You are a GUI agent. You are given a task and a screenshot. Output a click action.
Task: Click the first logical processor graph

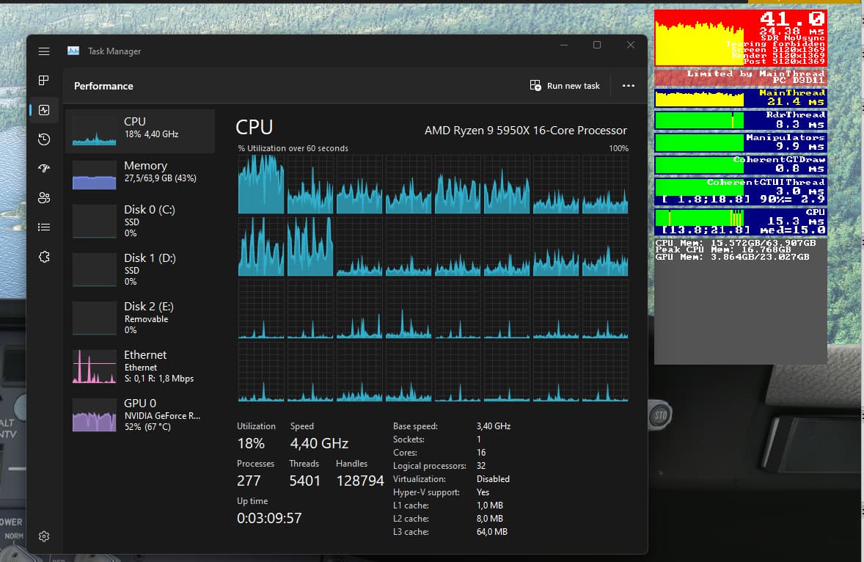point(260,184)
